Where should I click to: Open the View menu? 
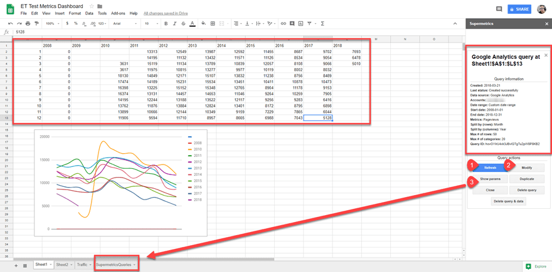pyautogui.click(x=46, y=13)
